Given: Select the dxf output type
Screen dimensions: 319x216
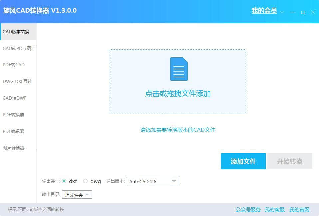Looking at the screenshot, I should point(64,181).
